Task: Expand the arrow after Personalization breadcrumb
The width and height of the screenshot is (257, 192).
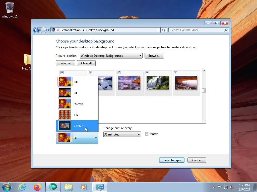Action: point(83,30)
